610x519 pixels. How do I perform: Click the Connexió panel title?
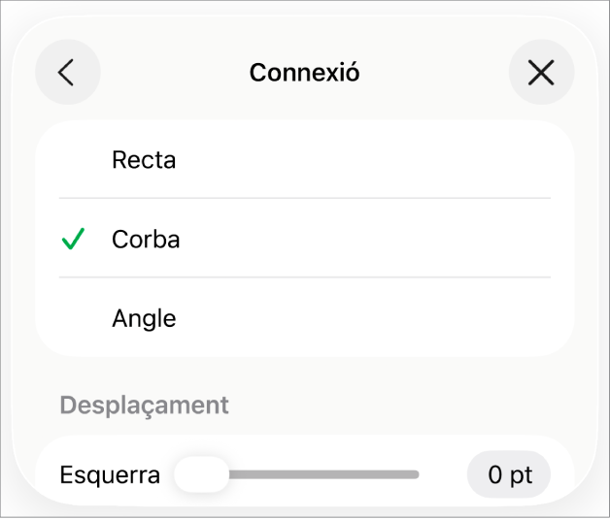tap(304, 73)
